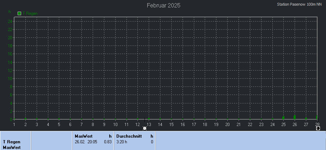Select the '26.02. 20:05' timestamp cell
The image size is (326, 150).
coord(86,142)
